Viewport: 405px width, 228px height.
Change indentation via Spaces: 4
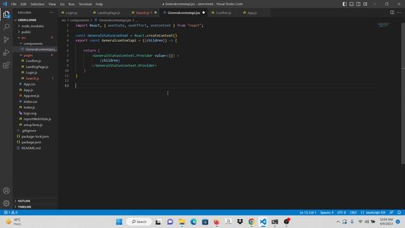pyautogui.click(x=327, y=213)
